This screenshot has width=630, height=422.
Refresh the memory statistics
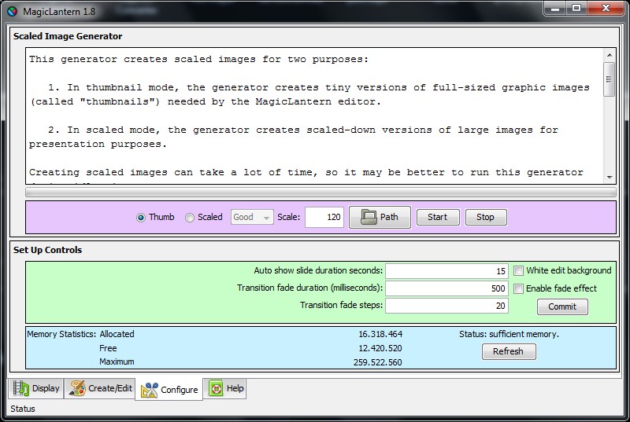508,351
